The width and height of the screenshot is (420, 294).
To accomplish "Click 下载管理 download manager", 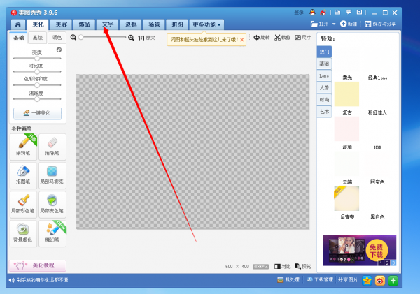I will point(320,279).
